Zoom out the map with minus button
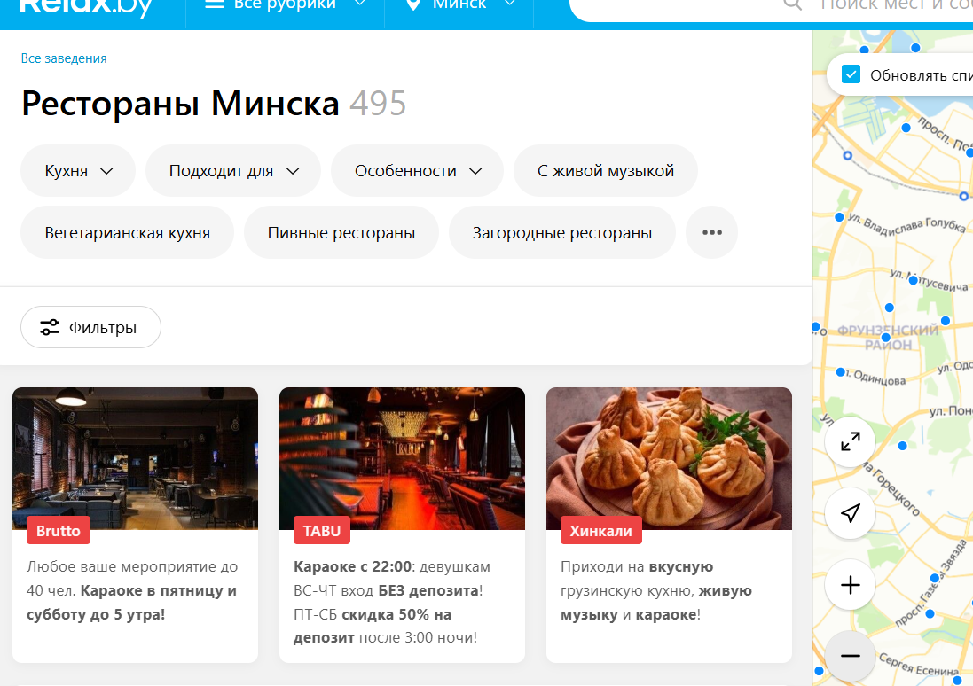 [x=850, y=656]
